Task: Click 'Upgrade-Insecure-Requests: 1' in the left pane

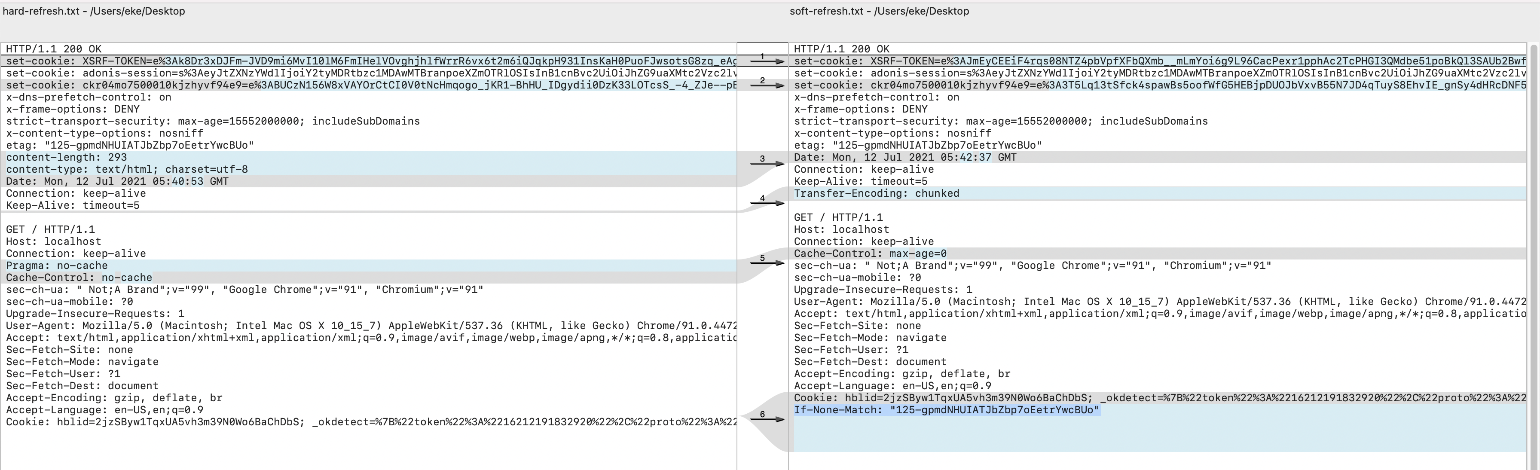Action: (95, 313)
